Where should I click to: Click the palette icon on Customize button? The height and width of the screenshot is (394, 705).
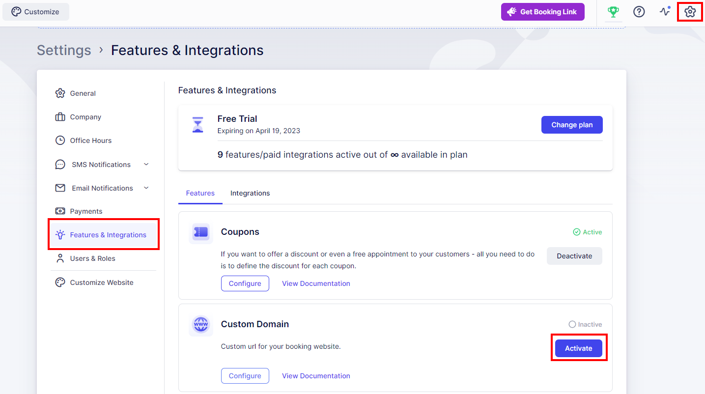(x=16, y=12)
